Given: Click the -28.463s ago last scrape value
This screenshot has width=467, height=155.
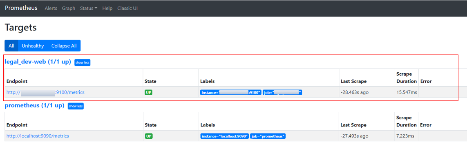Looking at the screenshot, I should pyautogui.click(x=355, y=92).
